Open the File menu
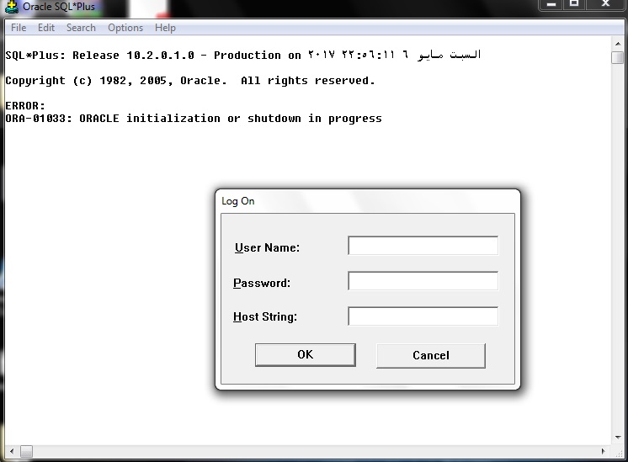The height and width of the screenshot is (462, 628). [x=19, y=28]
